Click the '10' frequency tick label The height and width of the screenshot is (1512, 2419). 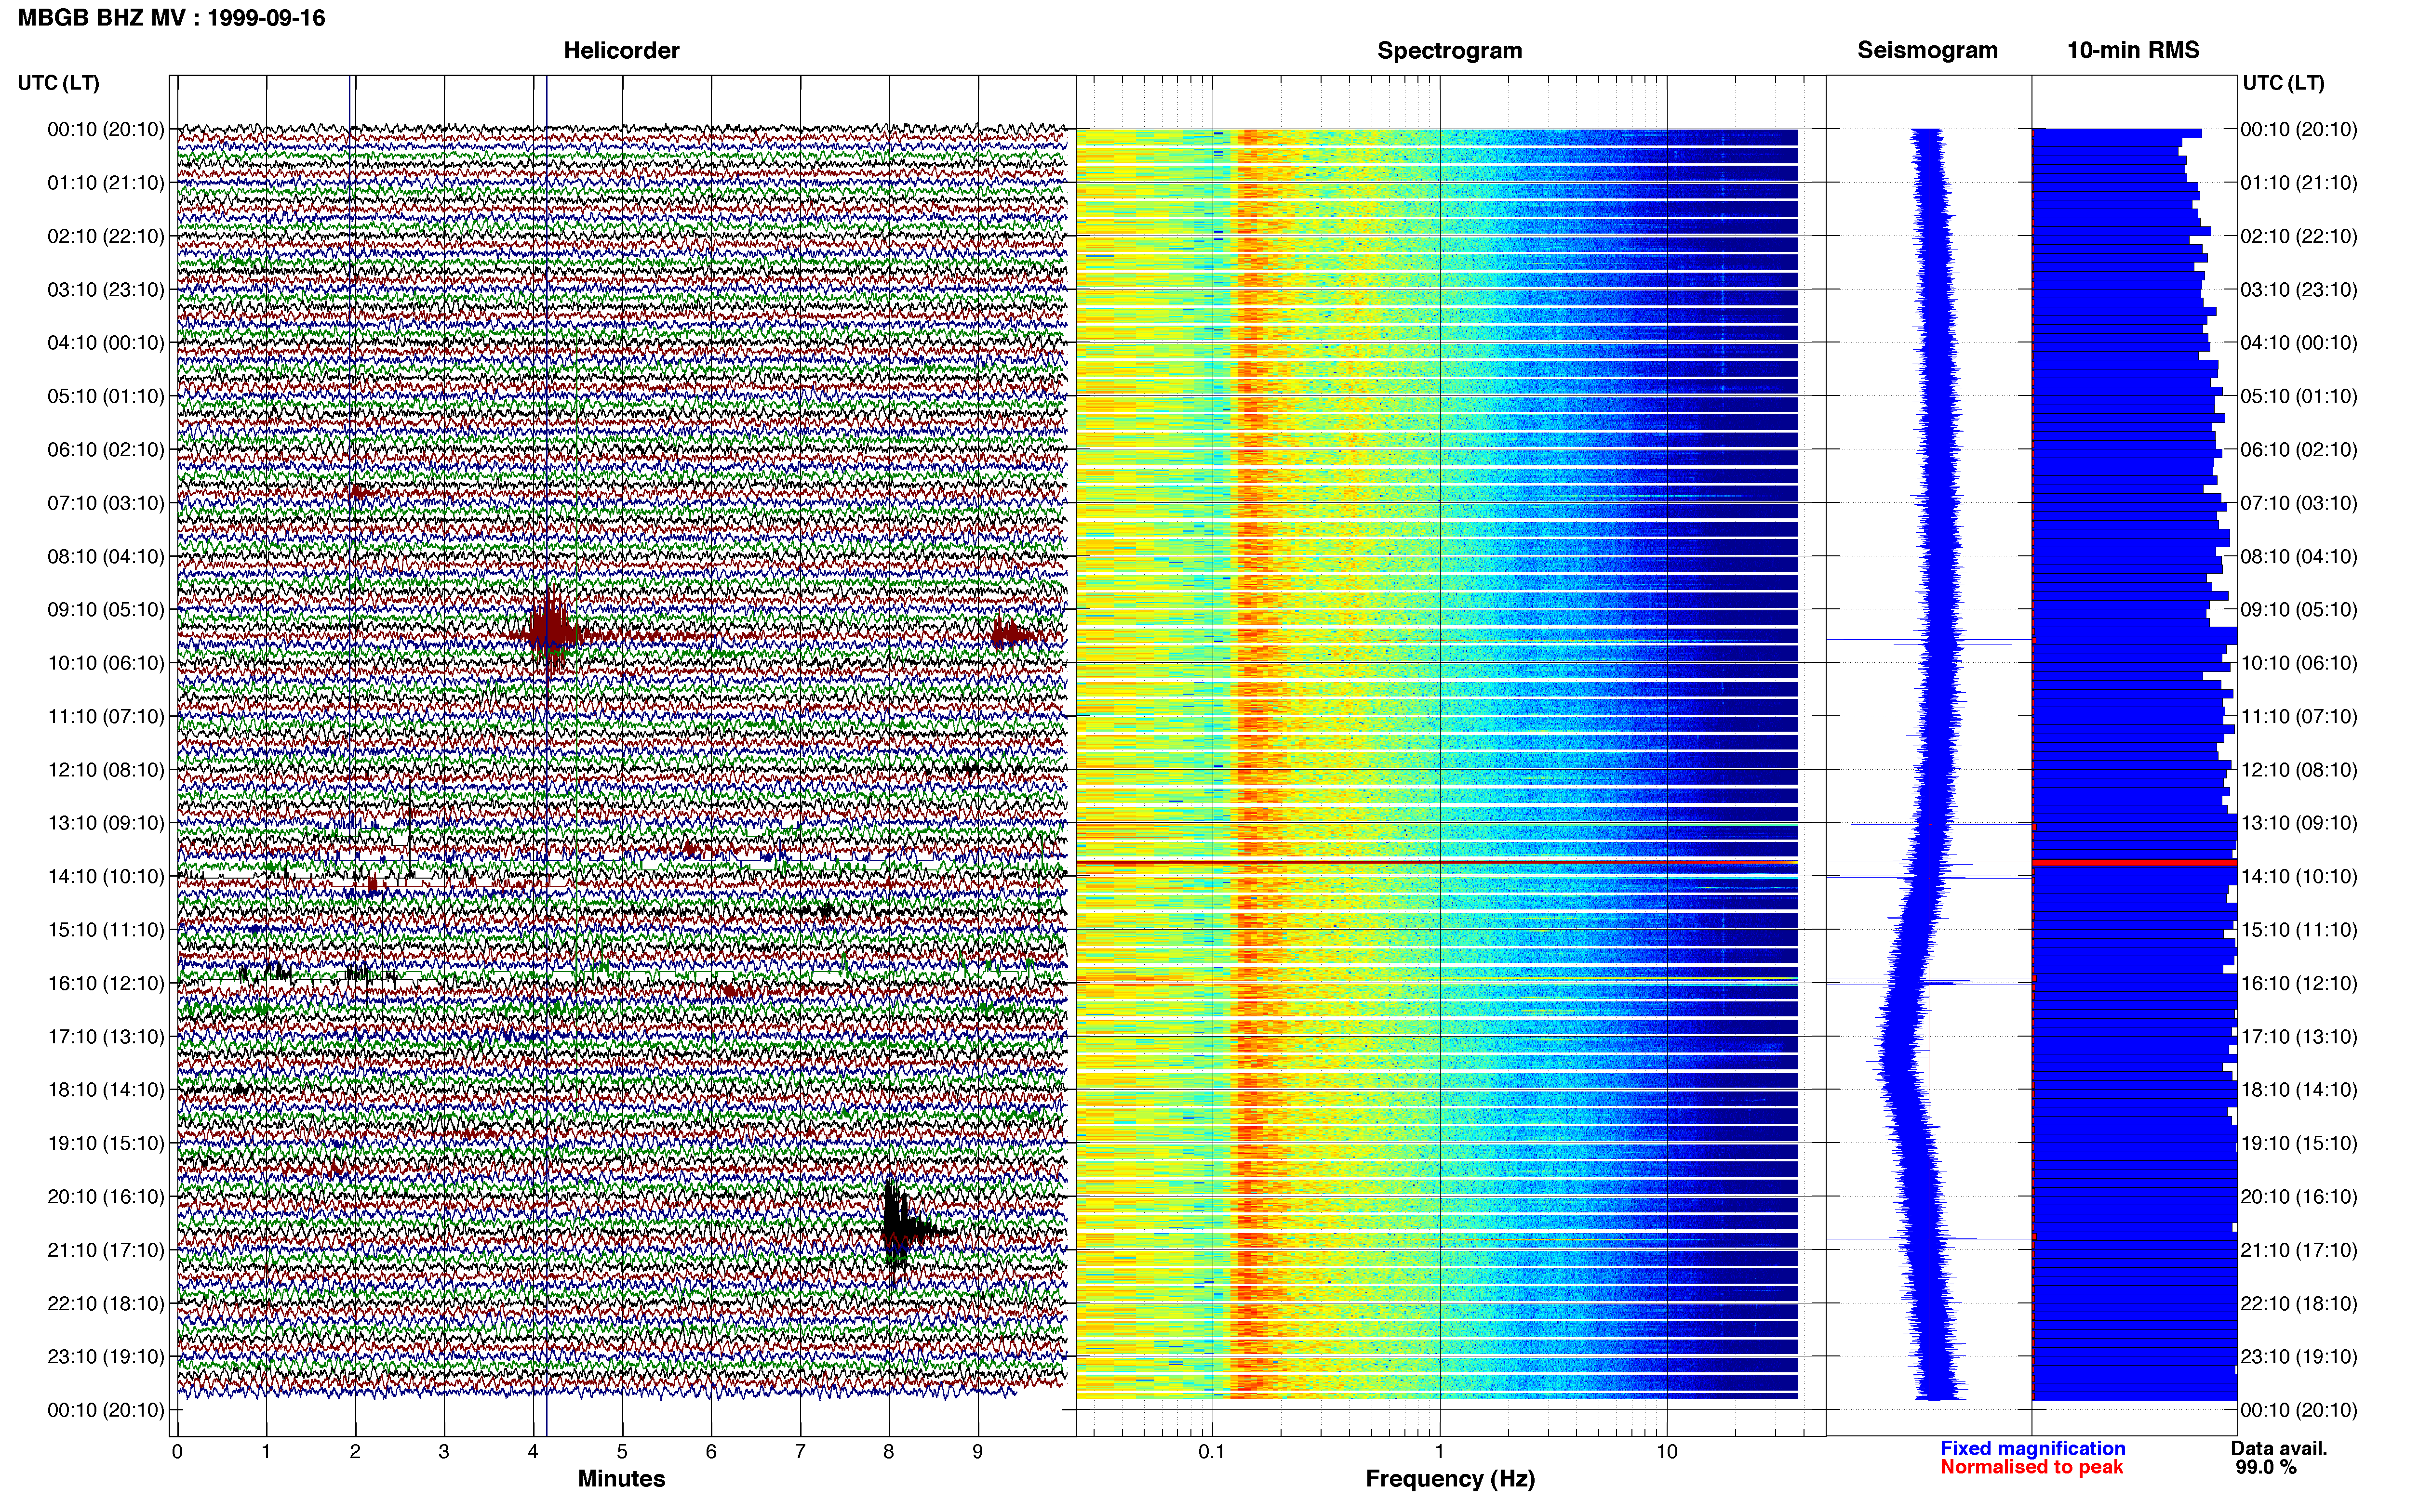[1667, 1452]
